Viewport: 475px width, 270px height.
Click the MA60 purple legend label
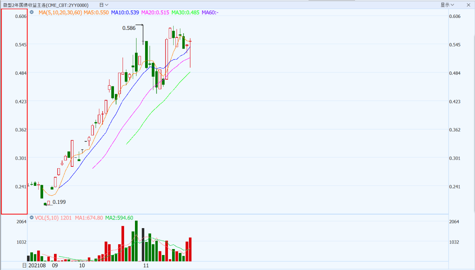point(210,12)
